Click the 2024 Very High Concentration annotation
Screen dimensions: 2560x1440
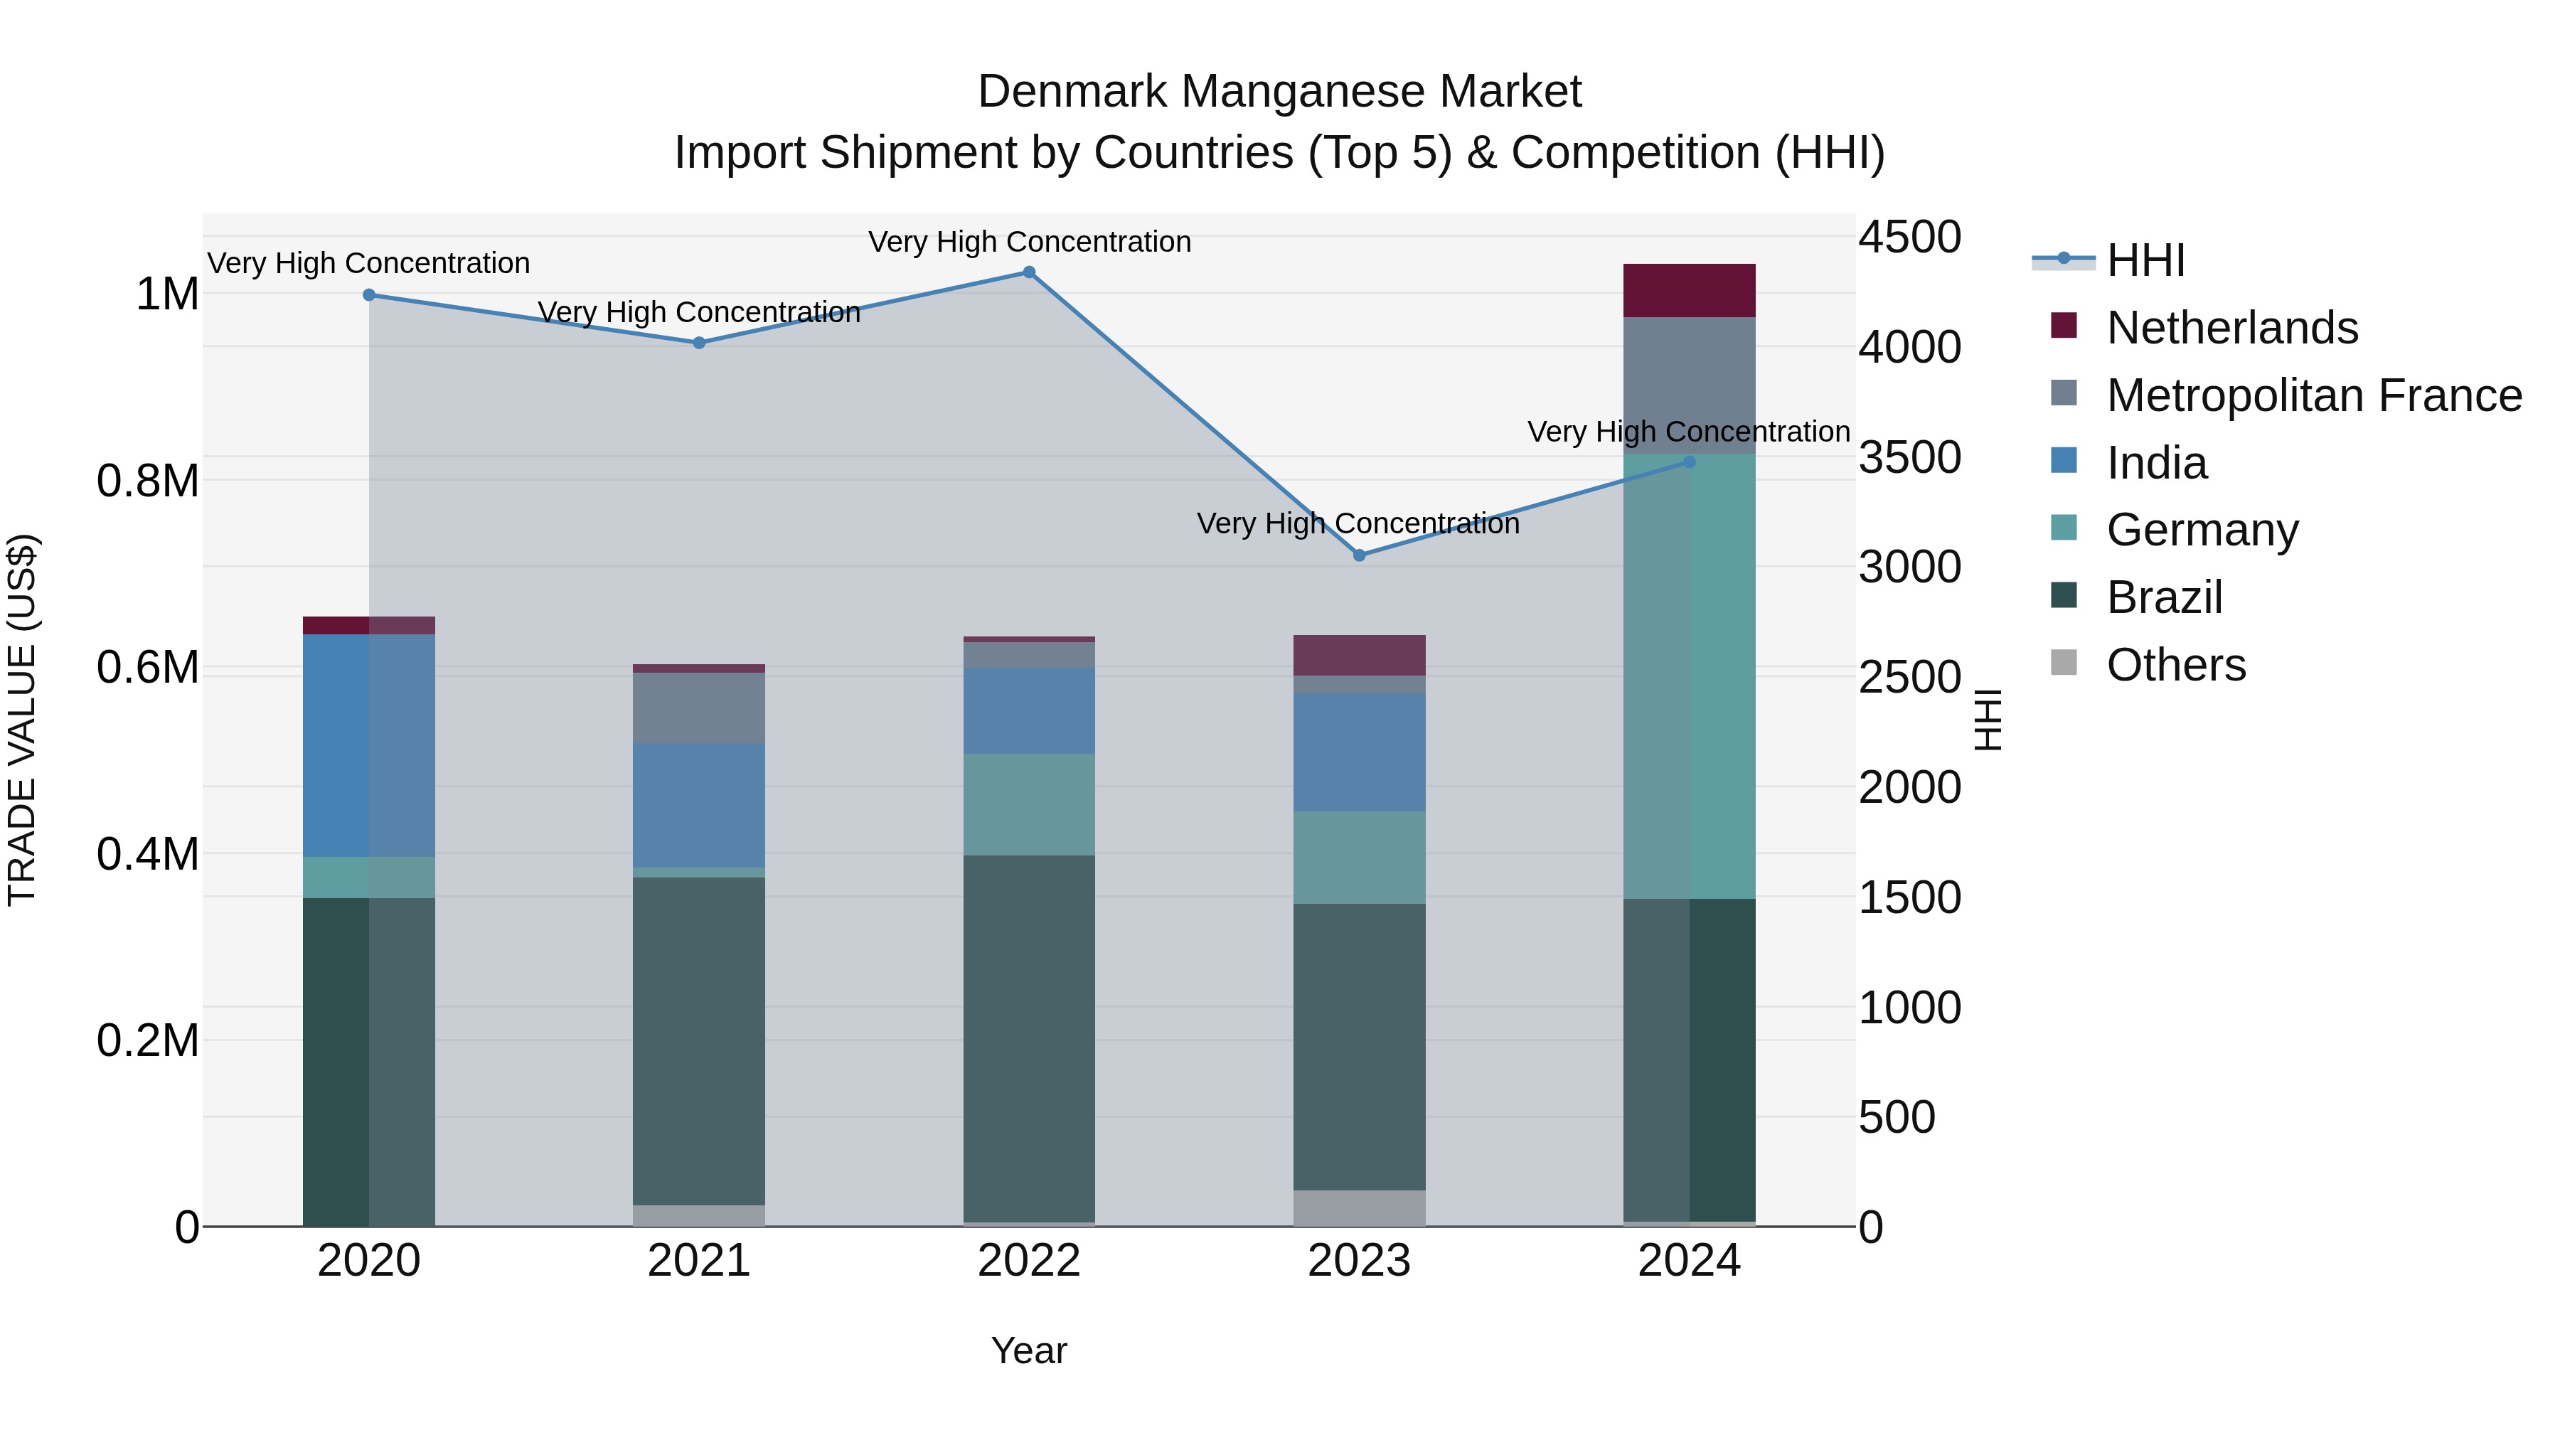tap(1690, 432)
